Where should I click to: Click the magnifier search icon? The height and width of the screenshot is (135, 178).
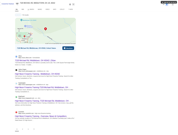click(17, 4)
